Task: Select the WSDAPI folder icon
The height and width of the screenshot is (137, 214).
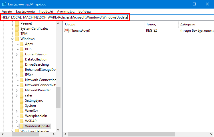Action: pos(21,121)
